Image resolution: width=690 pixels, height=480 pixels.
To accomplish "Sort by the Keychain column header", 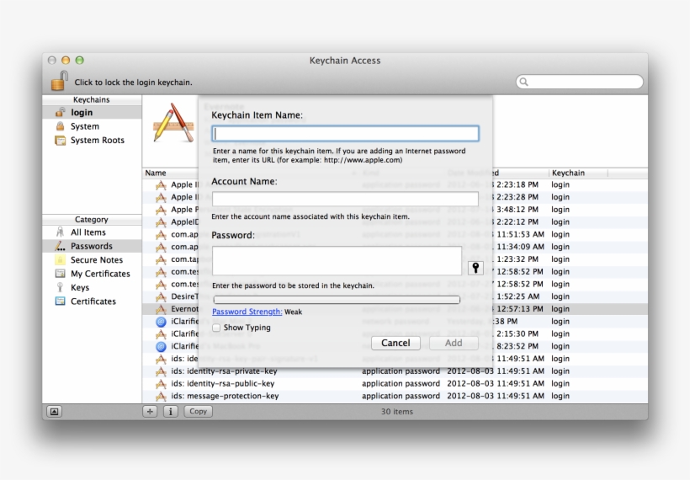I will [568, 173].
